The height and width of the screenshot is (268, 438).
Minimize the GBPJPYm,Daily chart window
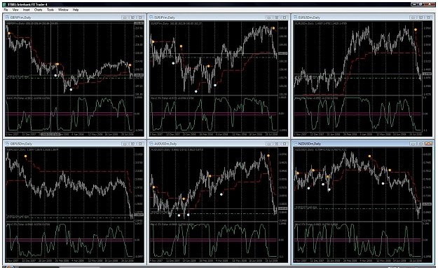pyautogui.click(x=125, y=18)
